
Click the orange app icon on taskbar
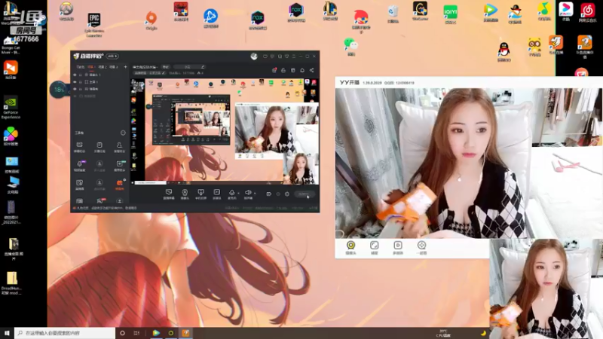pos(185,333)
